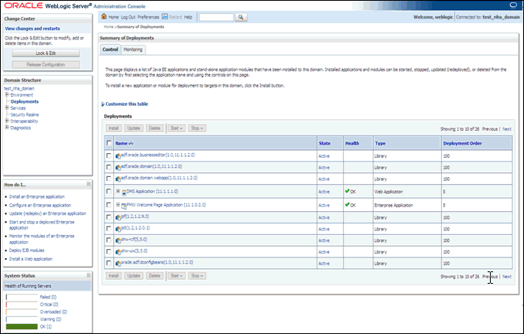This screenshot has width=524, height=334.
Task: Select Security Realms in Domain Structure
Action: tap(25, 114)
